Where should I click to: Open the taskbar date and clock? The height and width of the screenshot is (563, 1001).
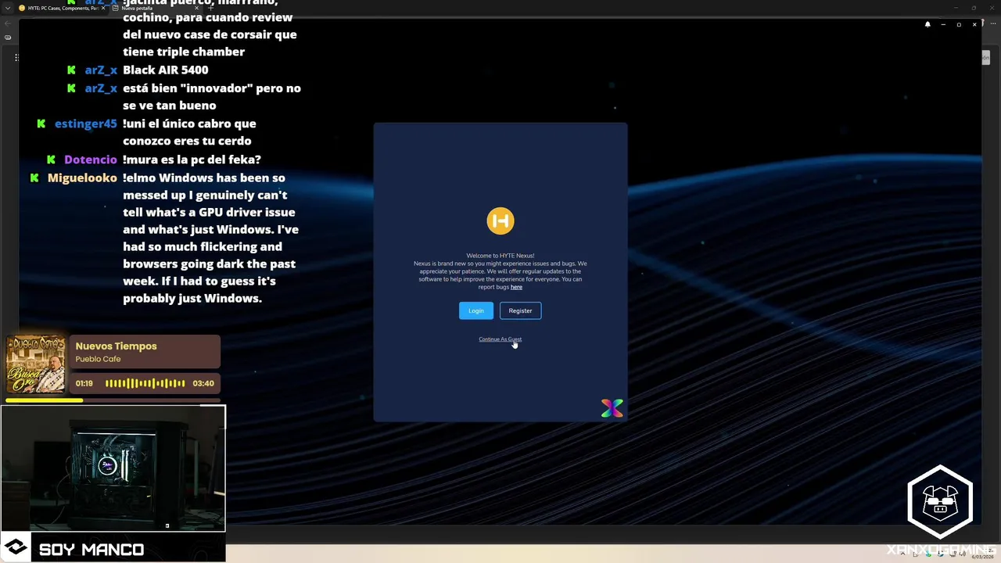(x=983, y=554)
